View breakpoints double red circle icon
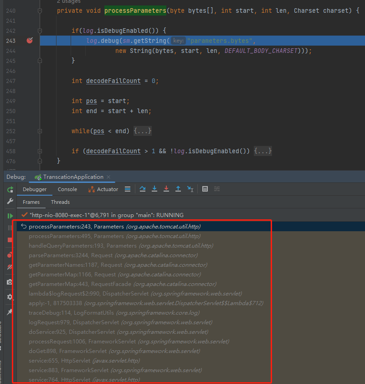 (10, 255)
